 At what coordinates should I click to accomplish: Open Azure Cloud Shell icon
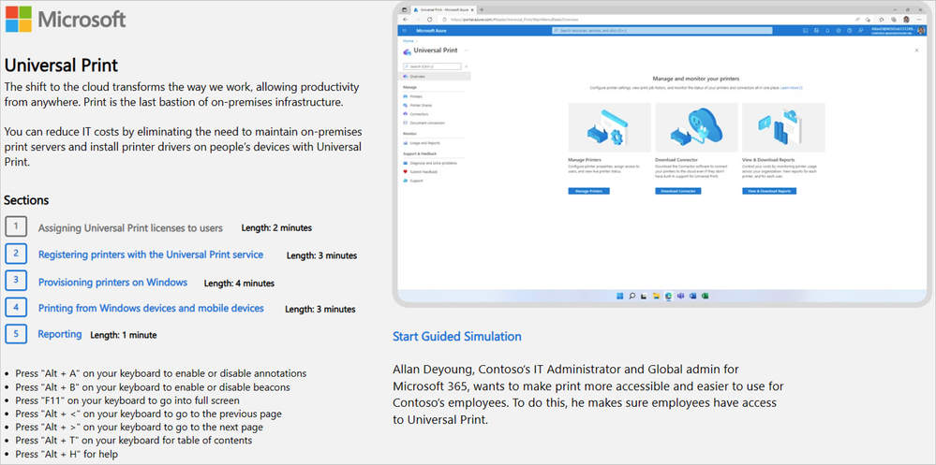pos(805,30)
